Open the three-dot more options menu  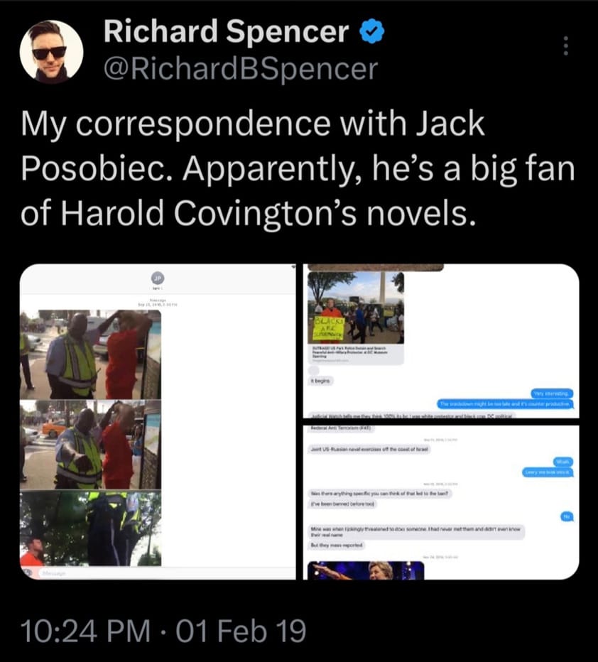[565, 45]
